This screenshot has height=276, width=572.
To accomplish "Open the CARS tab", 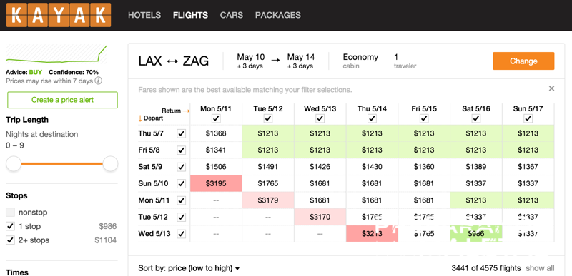I will pyautogui.click(x=231, y=15).
